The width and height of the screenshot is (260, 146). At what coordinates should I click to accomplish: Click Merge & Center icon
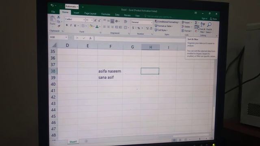(126, 28)
